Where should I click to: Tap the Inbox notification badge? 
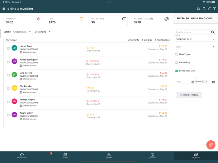tap(51, 153)
